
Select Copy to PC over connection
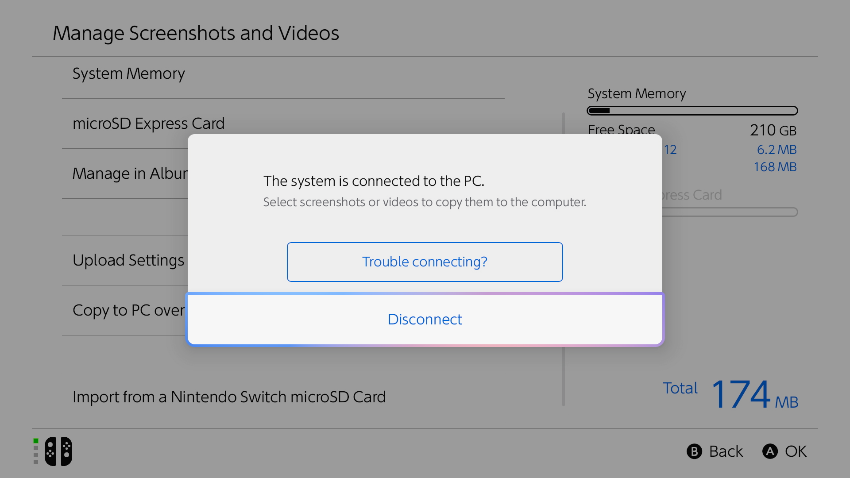(x=128, y=310)
